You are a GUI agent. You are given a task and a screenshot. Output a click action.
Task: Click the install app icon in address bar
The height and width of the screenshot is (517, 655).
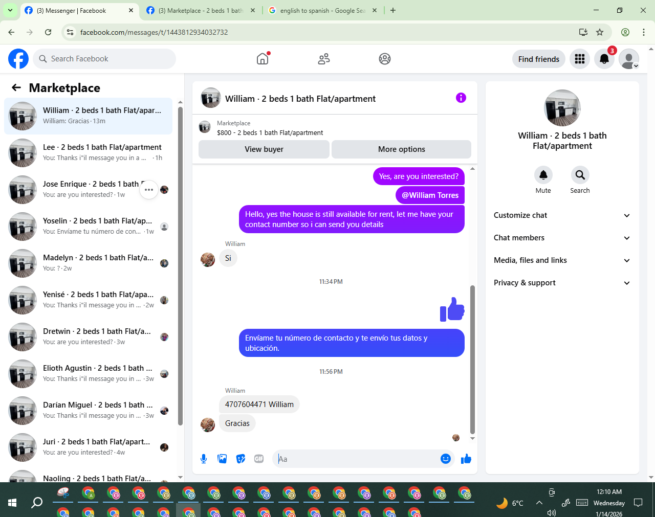pos(583,32)
